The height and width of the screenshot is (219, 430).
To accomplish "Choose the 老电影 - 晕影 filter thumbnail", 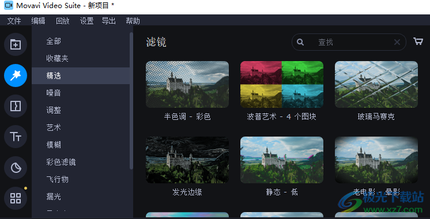I will point(376,160).
